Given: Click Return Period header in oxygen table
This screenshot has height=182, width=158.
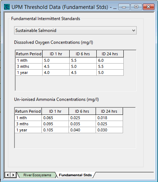Looking at the screenshot, I should pos(29,54).
